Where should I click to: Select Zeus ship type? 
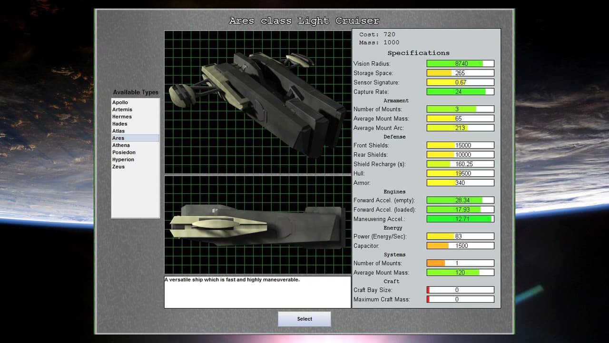point(135,167)
